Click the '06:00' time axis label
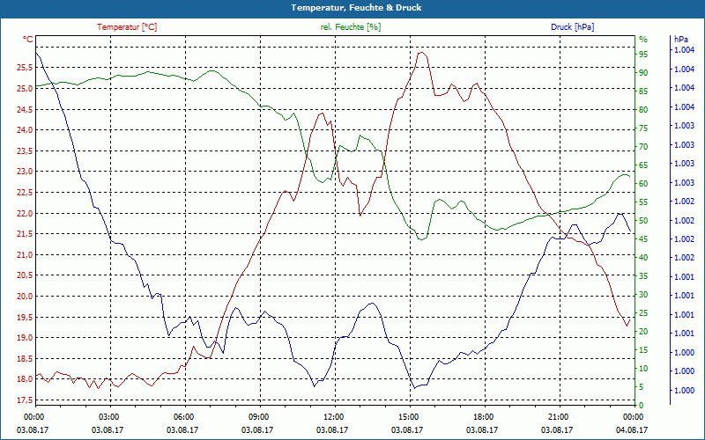This screenshot has height=440, width=705. pos(182,417)
